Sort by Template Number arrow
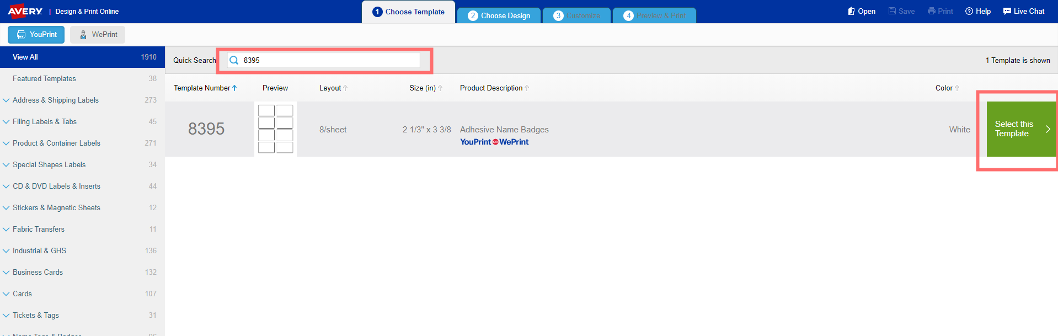 (234, 88)
